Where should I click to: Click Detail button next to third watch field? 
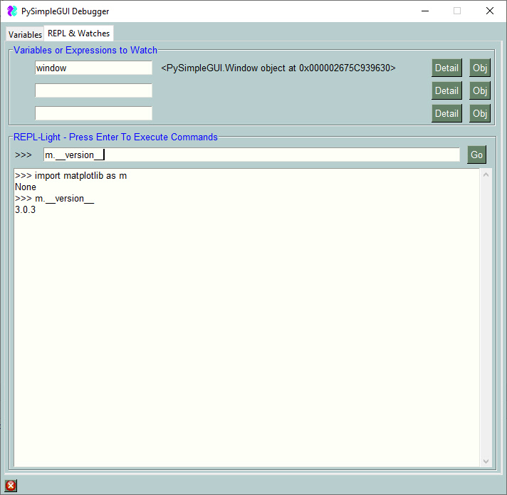(446, 113)
